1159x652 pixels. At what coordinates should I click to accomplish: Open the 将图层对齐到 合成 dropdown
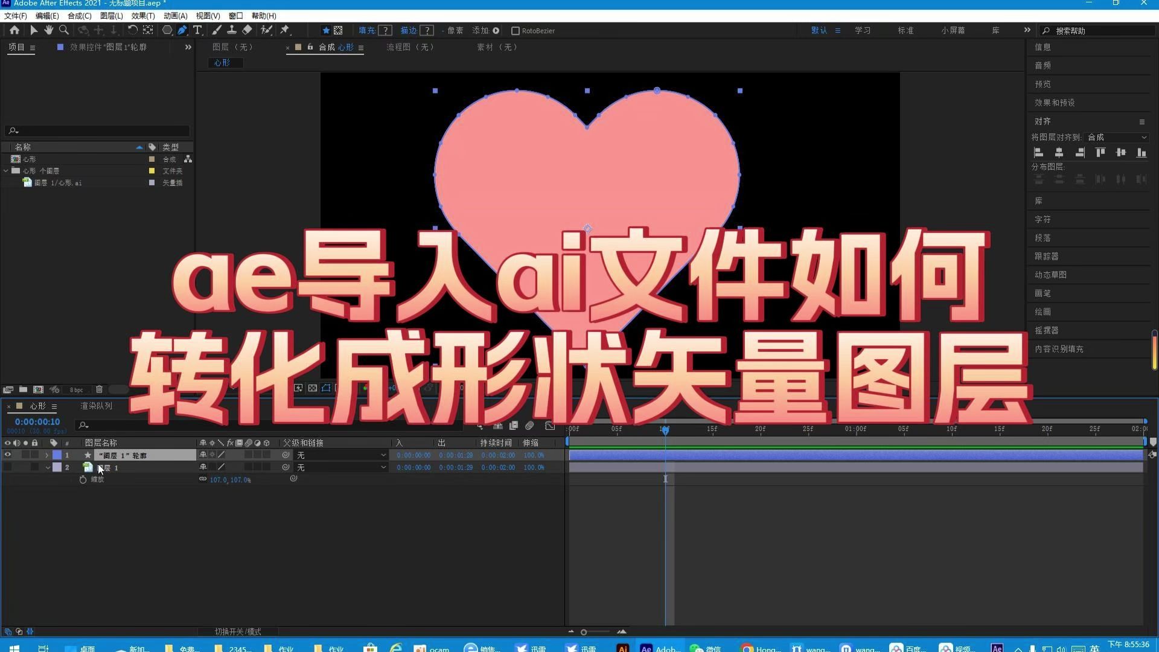pyautogui.click(x=1117, y=137)
